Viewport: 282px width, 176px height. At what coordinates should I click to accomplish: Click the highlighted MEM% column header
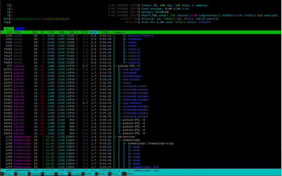[x=94, y=32]
